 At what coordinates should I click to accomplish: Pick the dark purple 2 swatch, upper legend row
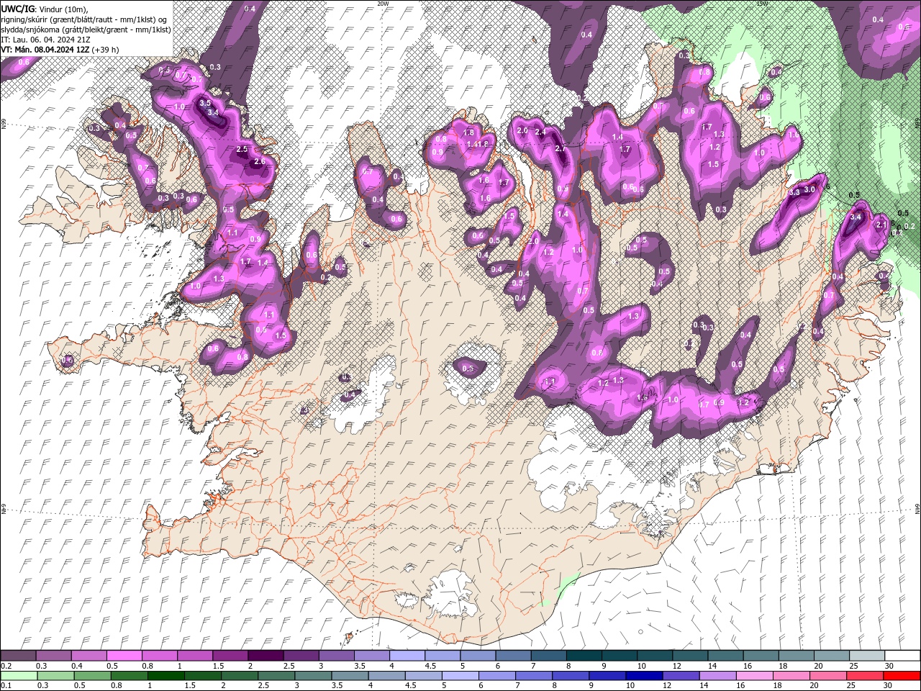click(266, 656)
